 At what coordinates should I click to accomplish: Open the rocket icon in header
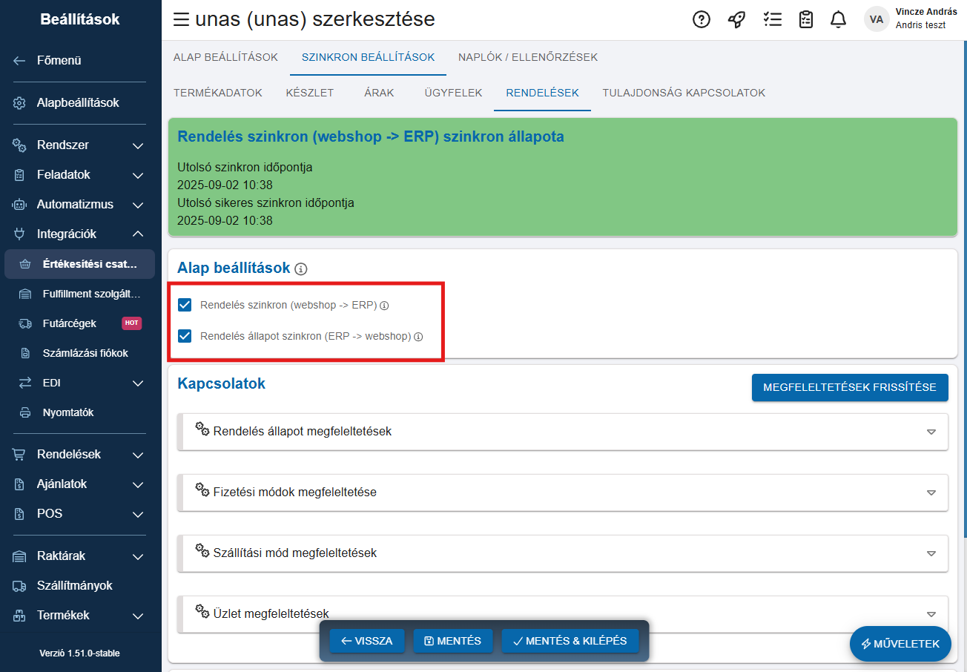736,20
